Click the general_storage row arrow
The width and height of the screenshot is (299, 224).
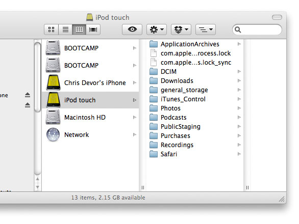(x=239, y=90)
